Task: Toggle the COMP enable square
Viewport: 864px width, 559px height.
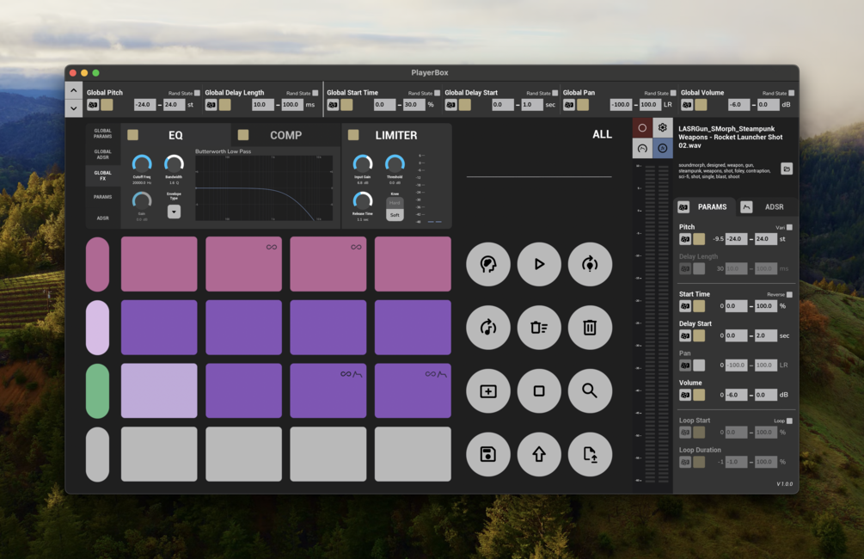Action: (243, 135)
